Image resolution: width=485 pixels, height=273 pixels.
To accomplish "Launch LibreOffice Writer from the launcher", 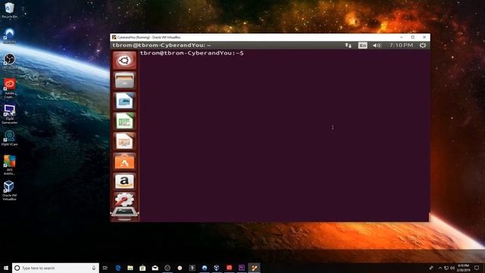I will pos(124,101).
